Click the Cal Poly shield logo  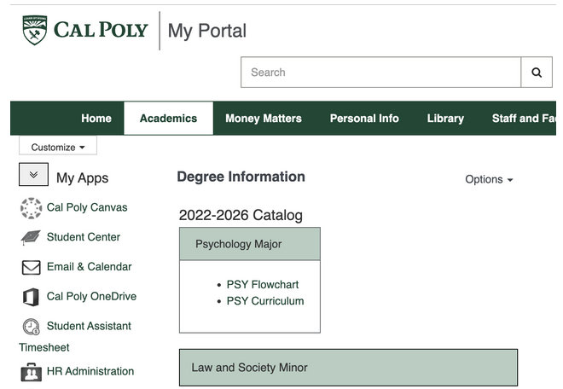pos(35,30)
